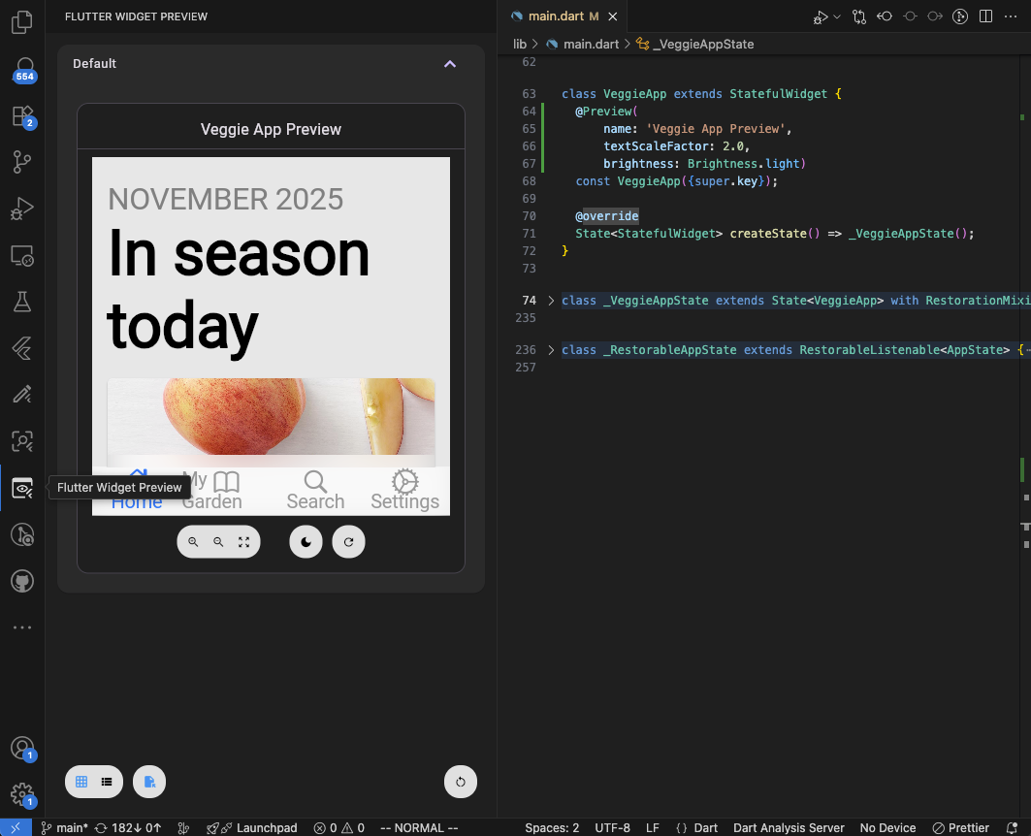Open the Source Control icon showing 2 changes
The height and width of the screenshot is (836, 1031).
(x=22, y=115)
